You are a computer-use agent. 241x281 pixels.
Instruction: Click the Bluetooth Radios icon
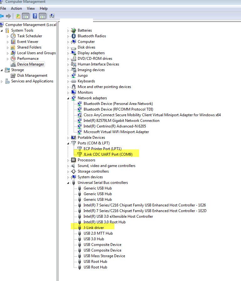(74, 36)
